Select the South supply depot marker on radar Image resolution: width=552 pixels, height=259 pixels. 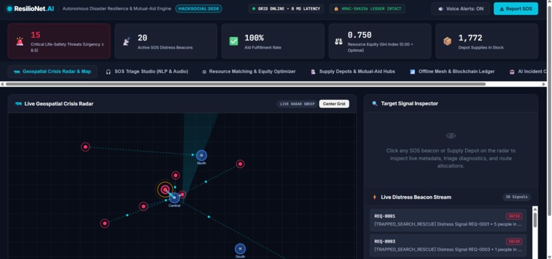[240, 249]
